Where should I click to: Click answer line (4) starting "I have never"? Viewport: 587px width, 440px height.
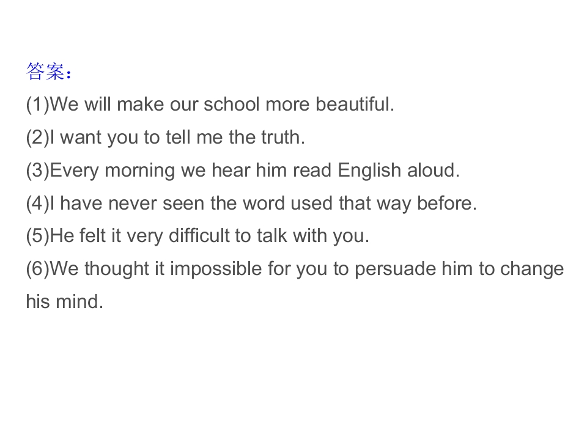click(251, 204)
